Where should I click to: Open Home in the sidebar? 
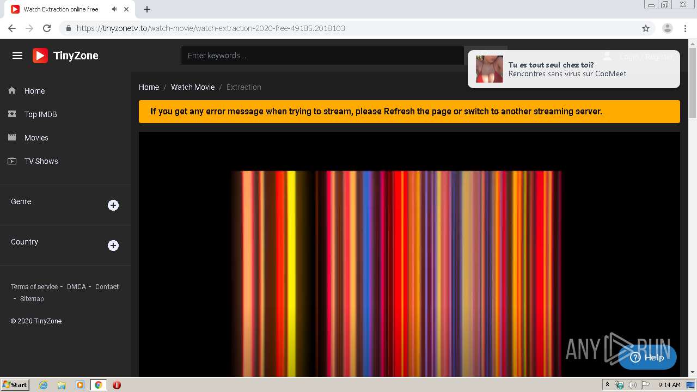tap(34, 91)
